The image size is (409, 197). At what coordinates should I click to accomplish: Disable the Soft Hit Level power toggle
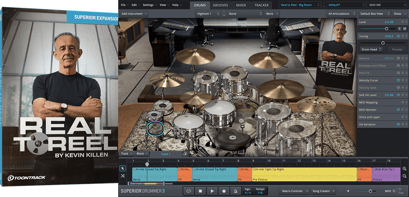pyautogui.click(x=398, y=95)
